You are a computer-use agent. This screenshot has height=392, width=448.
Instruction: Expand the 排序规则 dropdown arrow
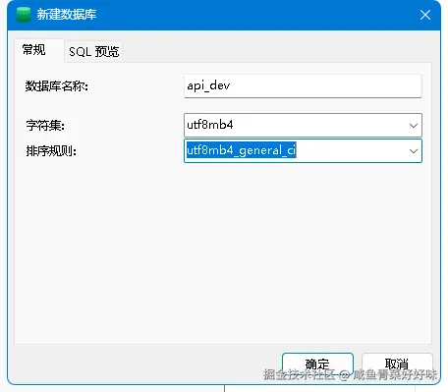click(414, 151)
